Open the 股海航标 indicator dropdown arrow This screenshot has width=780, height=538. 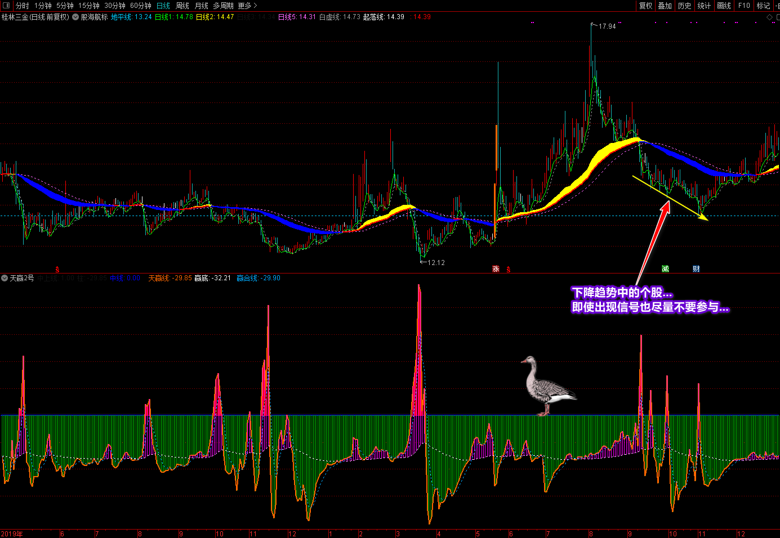(75, 17)
